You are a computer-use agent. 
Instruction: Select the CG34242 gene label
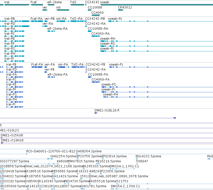(x=92, y=2)
